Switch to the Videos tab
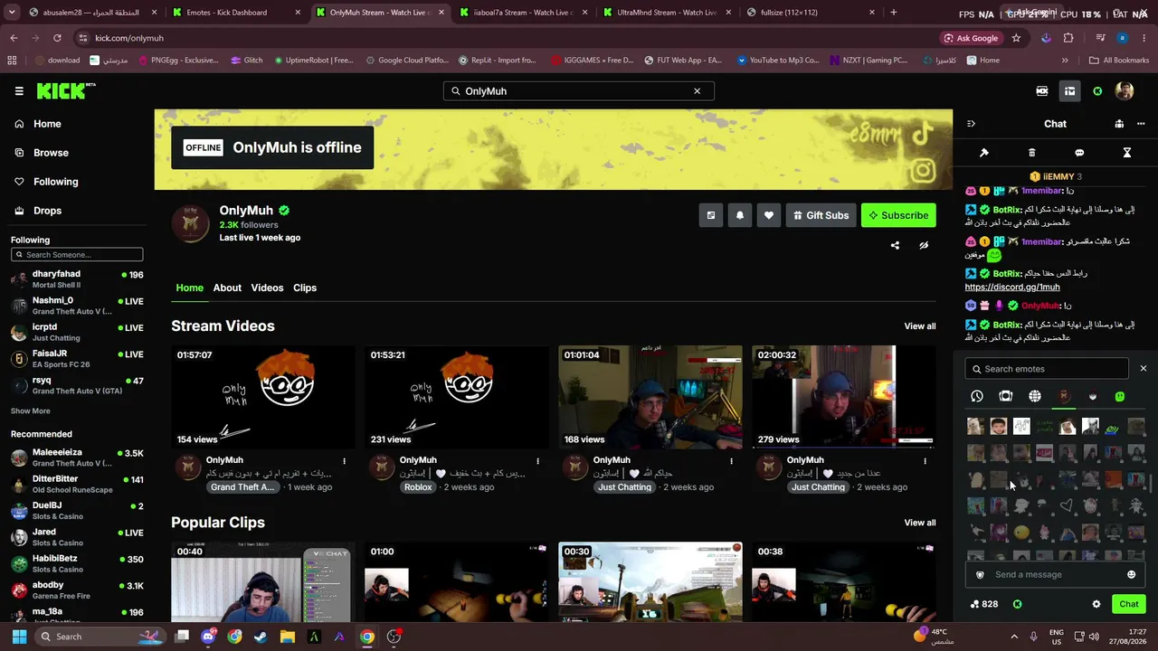Screen dimensions: 1158x651 tap(267, 288)
